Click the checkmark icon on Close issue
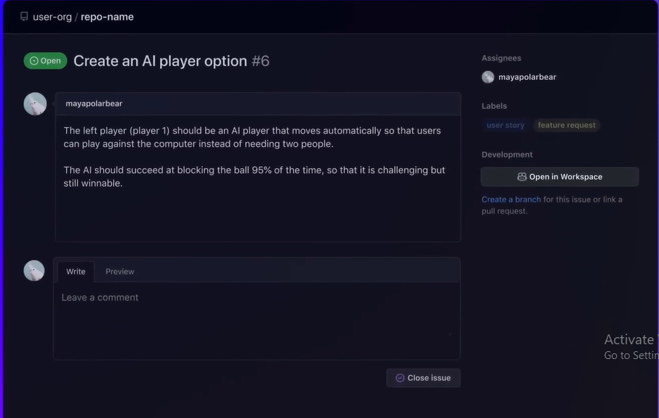The height and width of the screenshot is (418, 659). (400, 378)
